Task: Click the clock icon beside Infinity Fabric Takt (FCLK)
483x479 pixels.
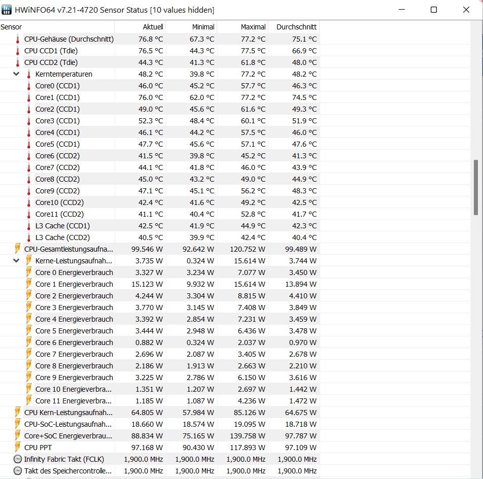Action: [17, 459]
